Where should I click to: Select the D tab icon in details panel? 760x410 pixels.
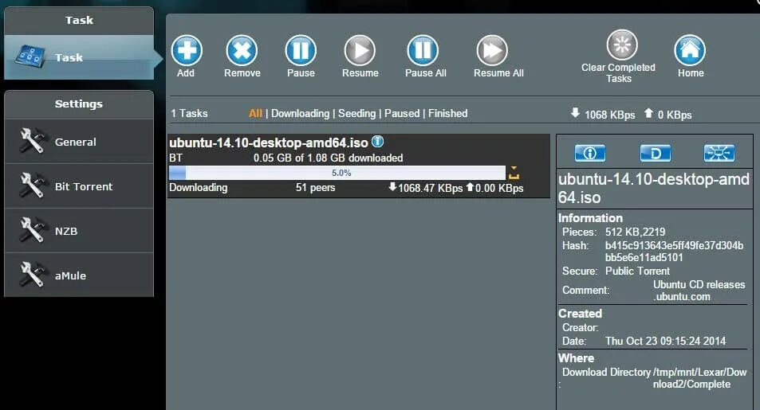pos(656,154)
